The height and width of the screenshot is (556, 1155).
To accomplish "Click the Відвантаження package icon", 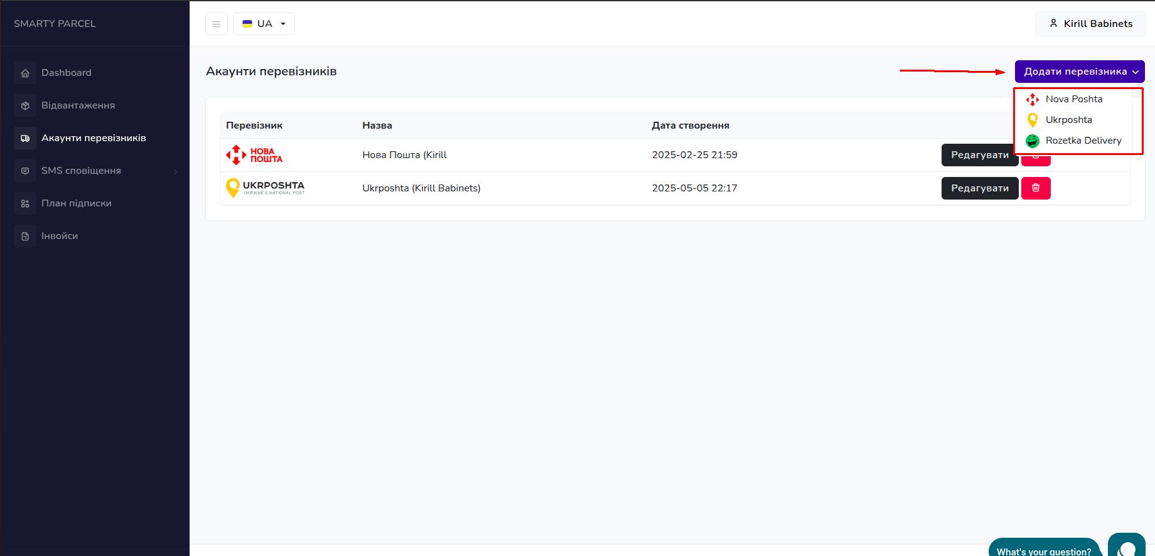I will click(x=25, y=105).
